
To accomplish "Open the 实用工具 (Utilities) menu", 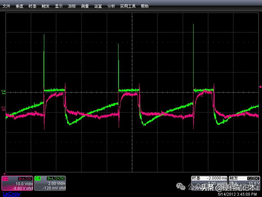I will pyautogui.click(x=128, y=6).
